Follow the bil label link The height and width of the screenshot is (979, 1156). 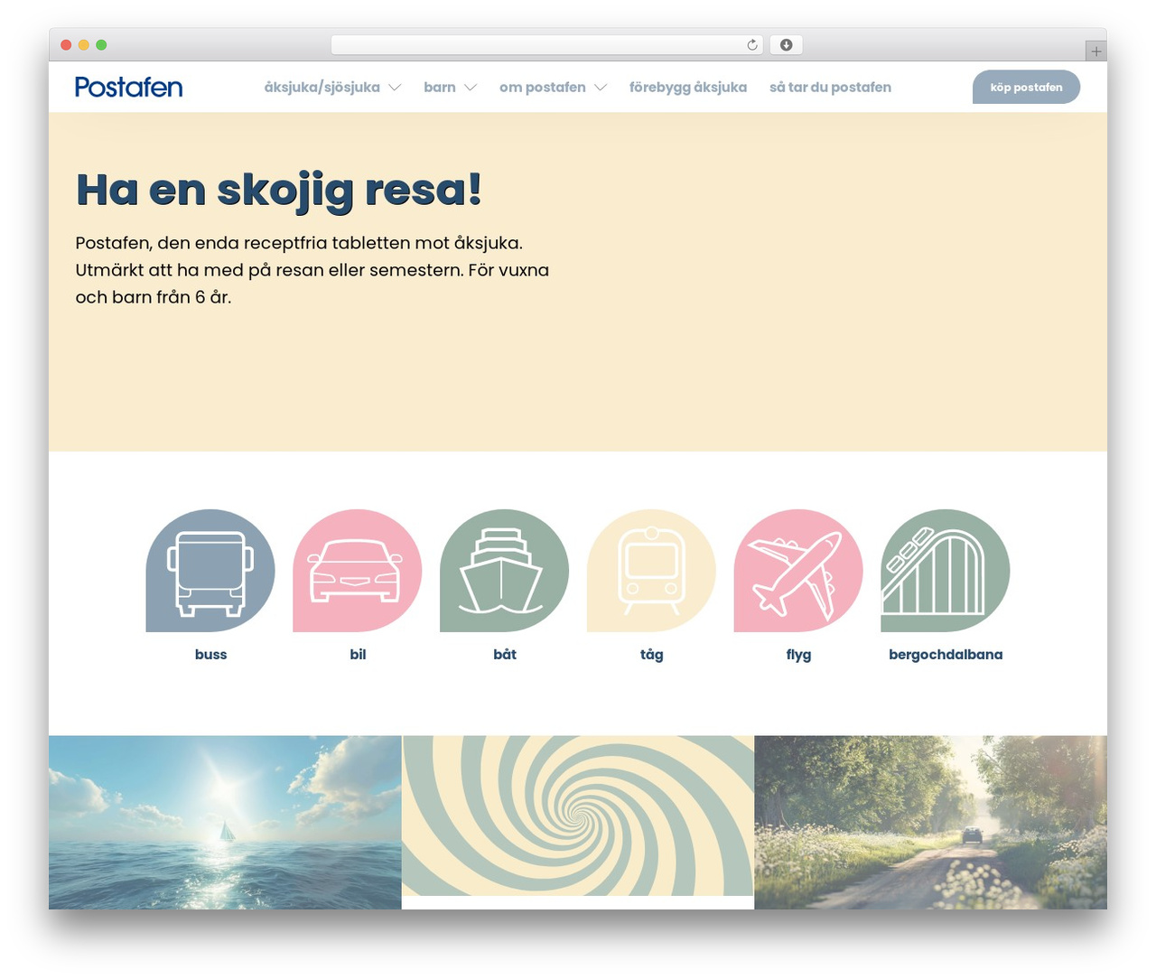(x=358, y=654)
